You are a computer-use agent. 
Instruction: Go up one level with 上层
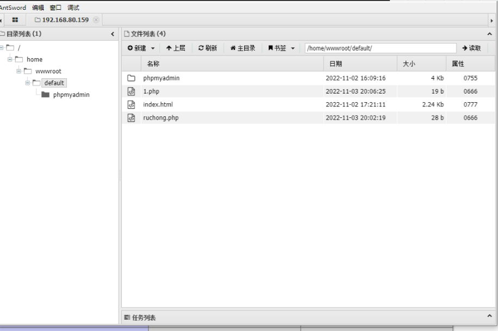click(176, 48)
